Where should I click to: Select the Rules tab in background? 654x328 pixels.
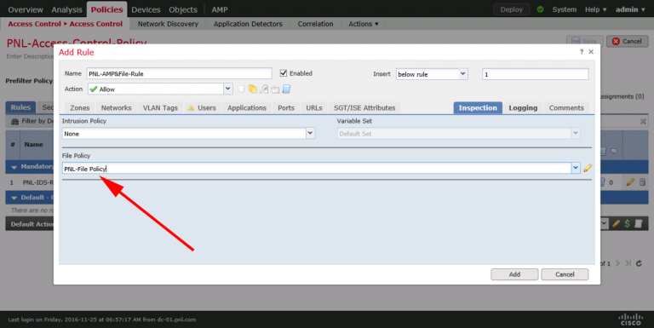(x=20, y=107)
